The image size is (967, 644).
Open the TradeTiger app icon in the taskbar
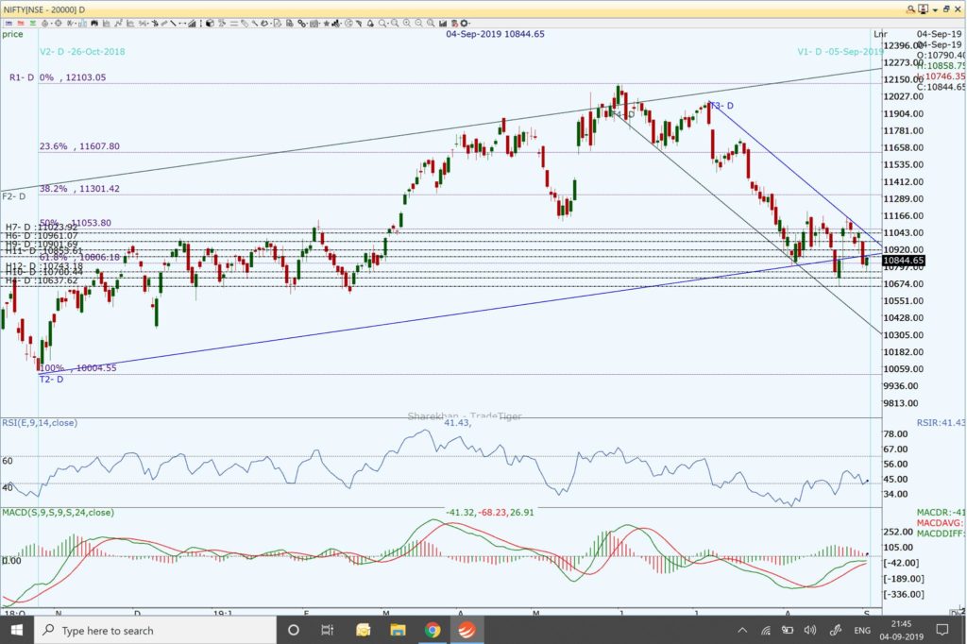[467, 630]
